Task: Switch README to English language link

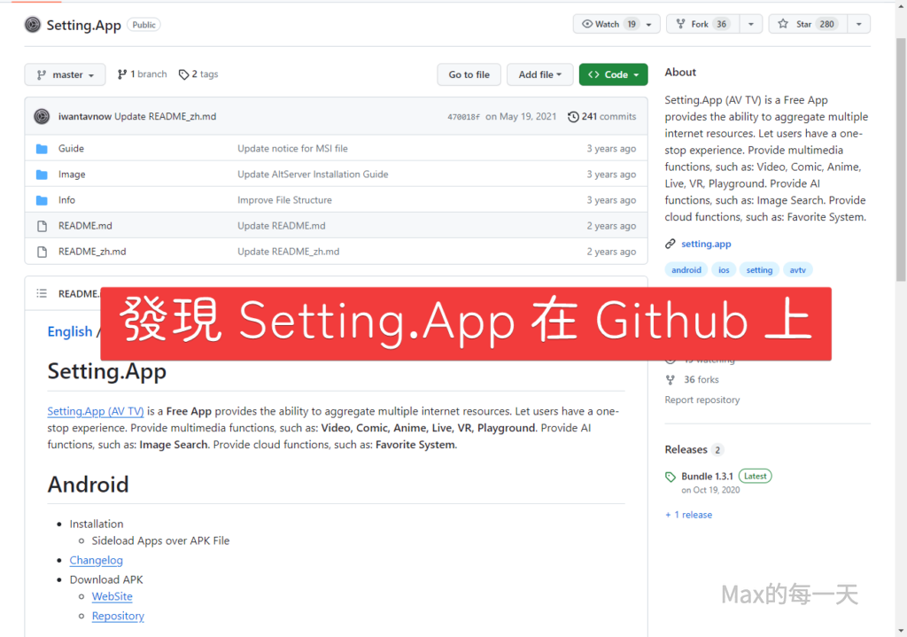Action: (70, 331)
